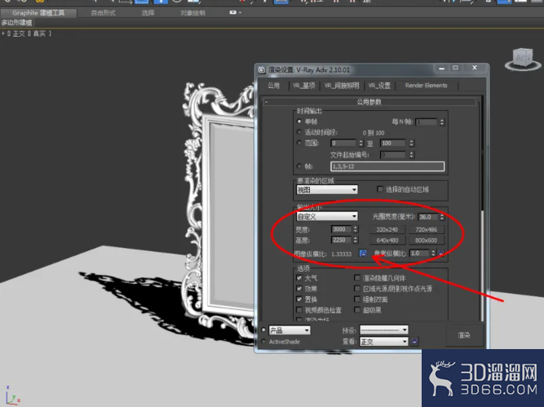Open the 产品 mode dropdown

290,330
